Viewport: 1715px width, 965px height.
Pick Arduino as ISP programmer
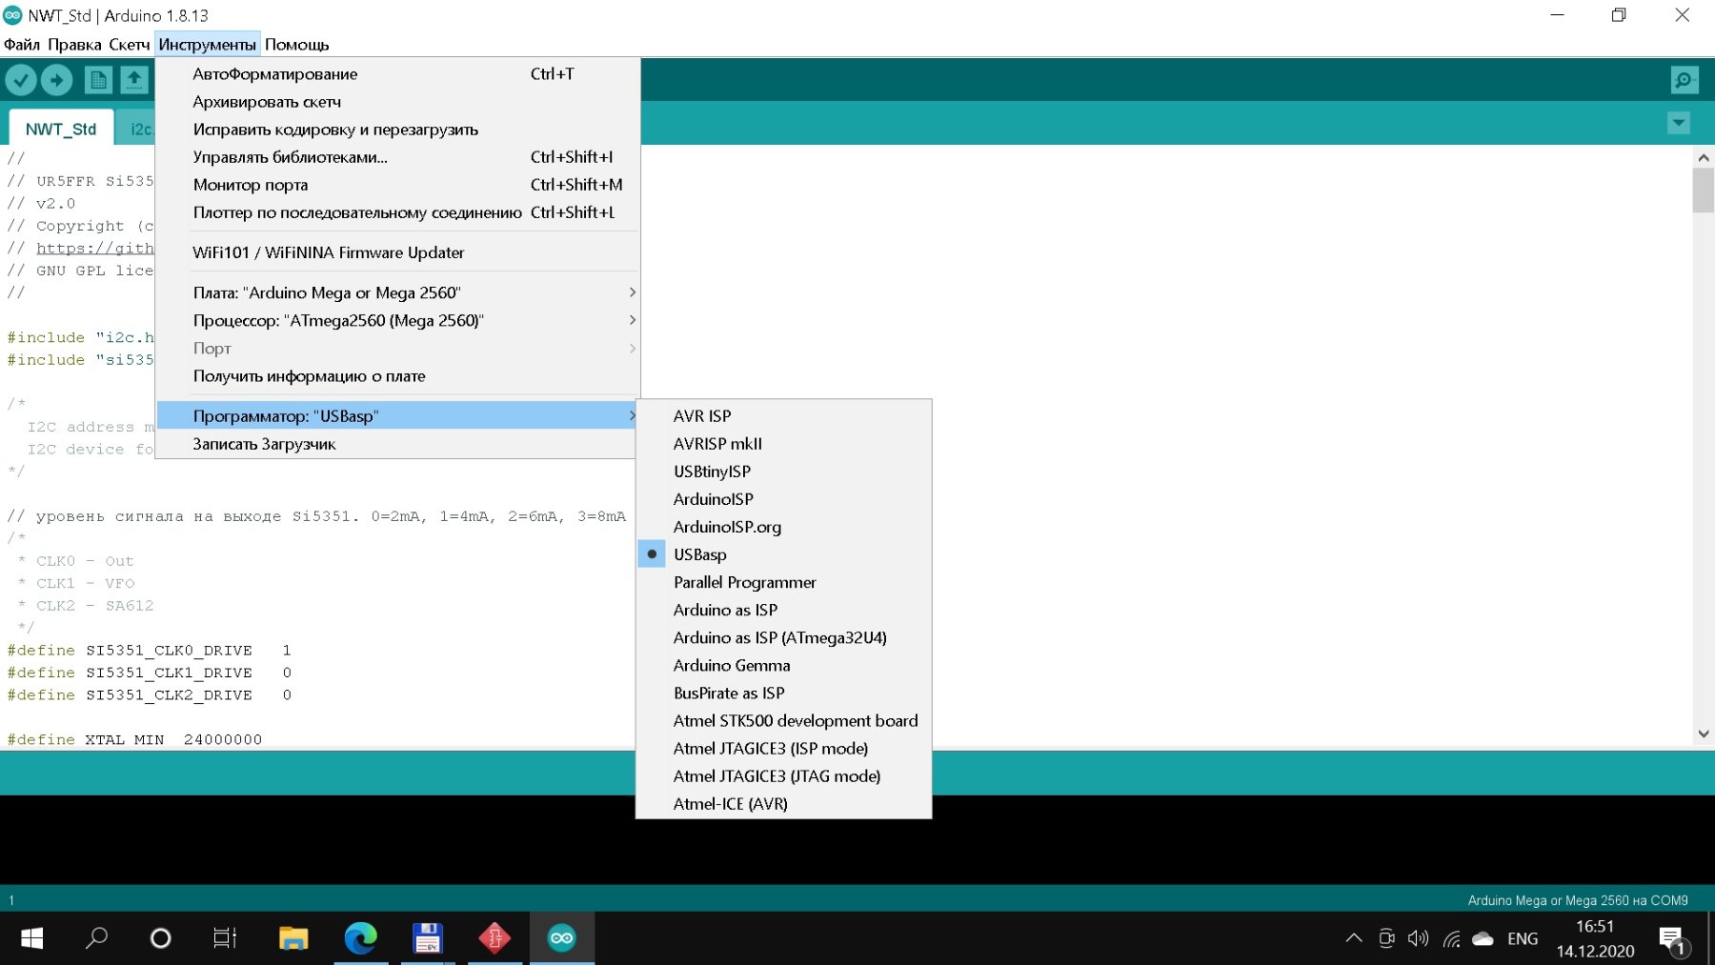pyautogui.click(x=783, y=610)
